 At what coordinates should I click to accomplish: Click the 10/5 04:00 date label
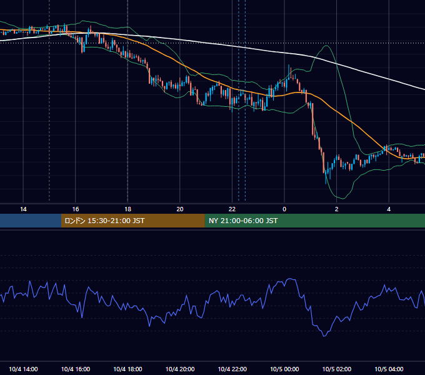coord(389,369)
